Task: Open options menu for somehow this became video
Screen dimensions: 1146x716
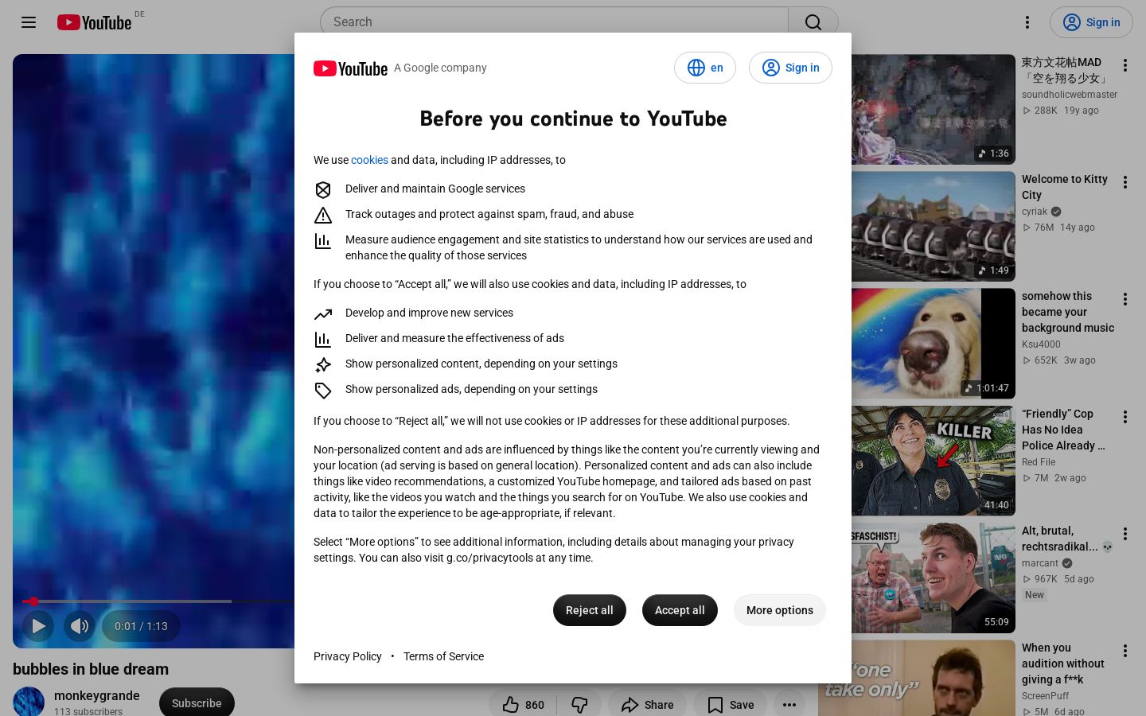Action: click(1125, 299)
